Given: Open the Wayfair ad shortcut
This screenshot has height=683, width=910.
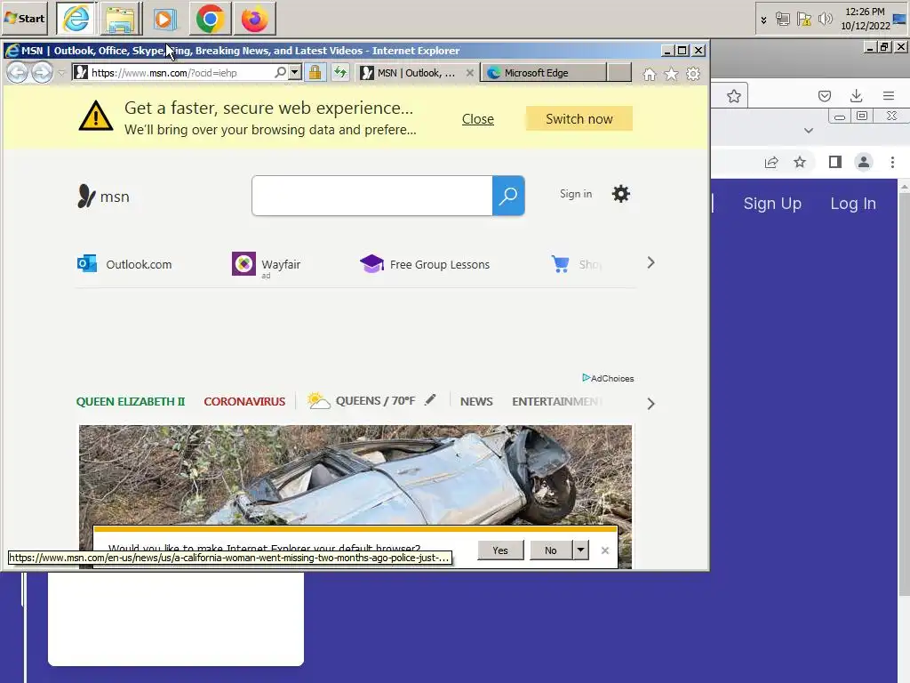Looking at the screenshot, I should tap(267, 265).
